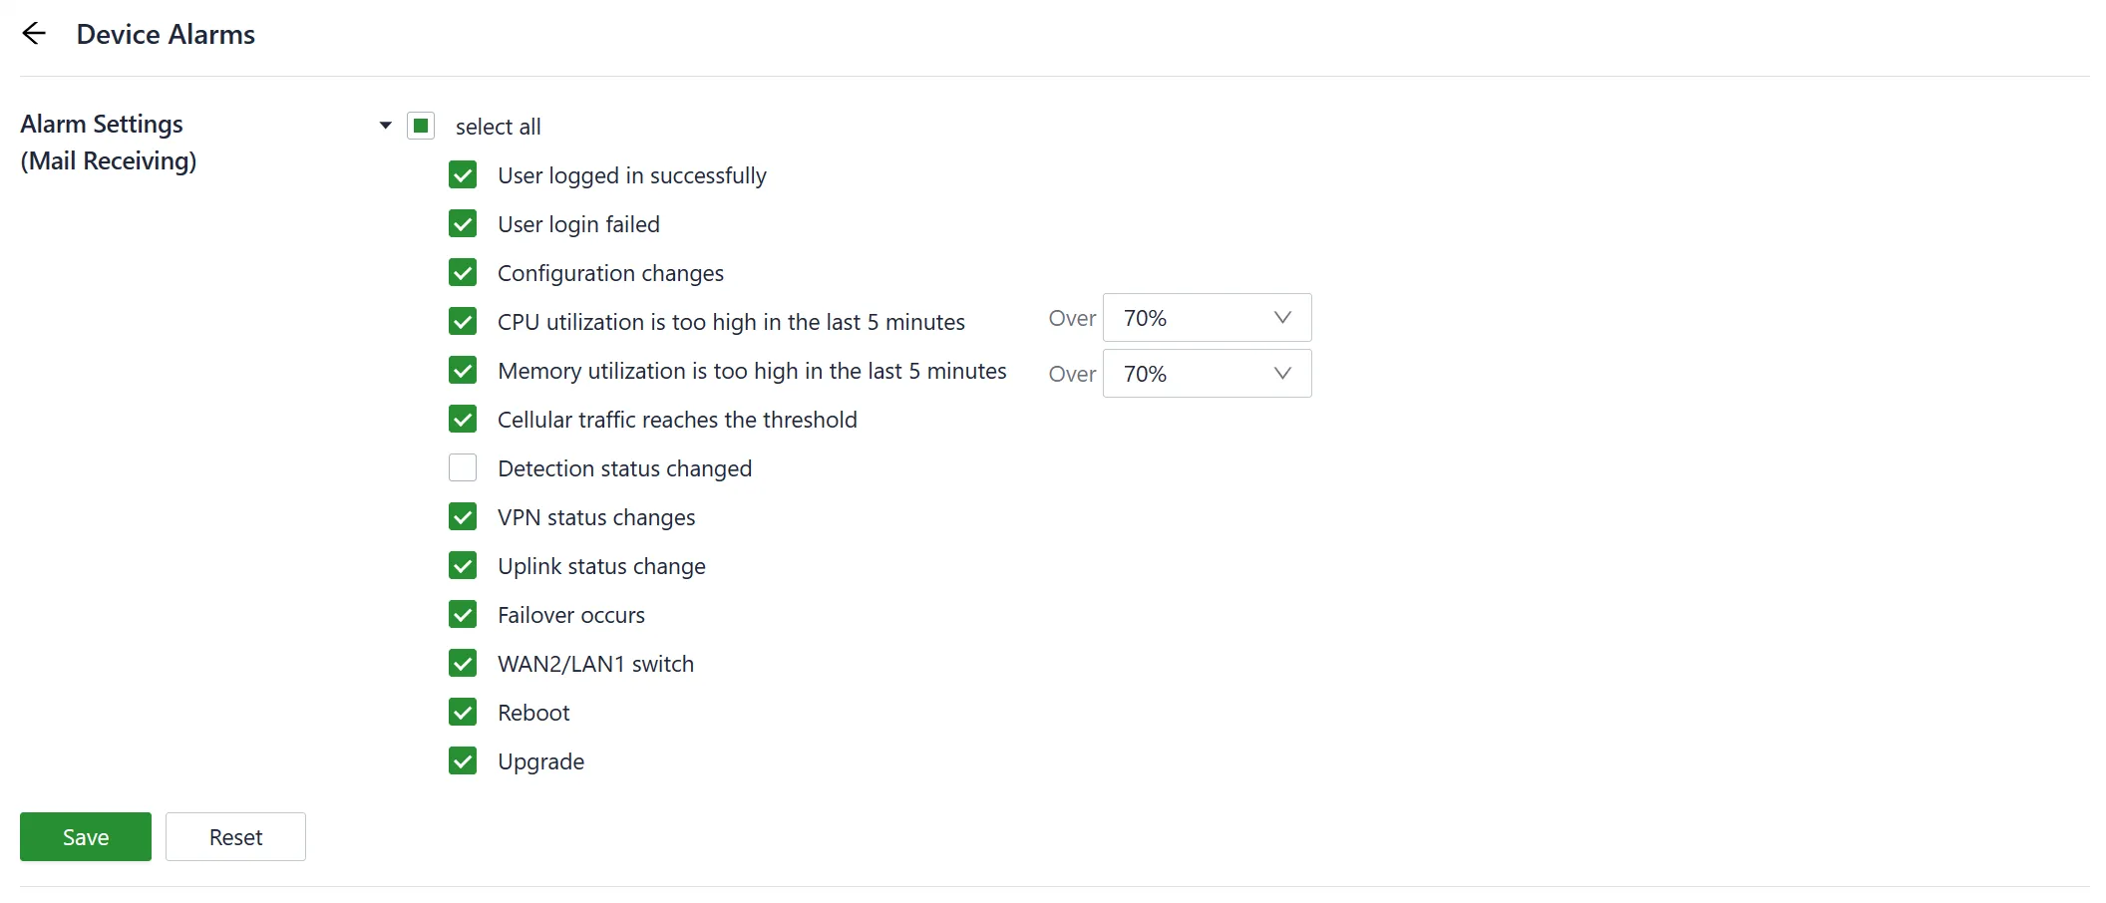
Task: Enable Detection status changed alarm
Action: (x=463, y=468)
